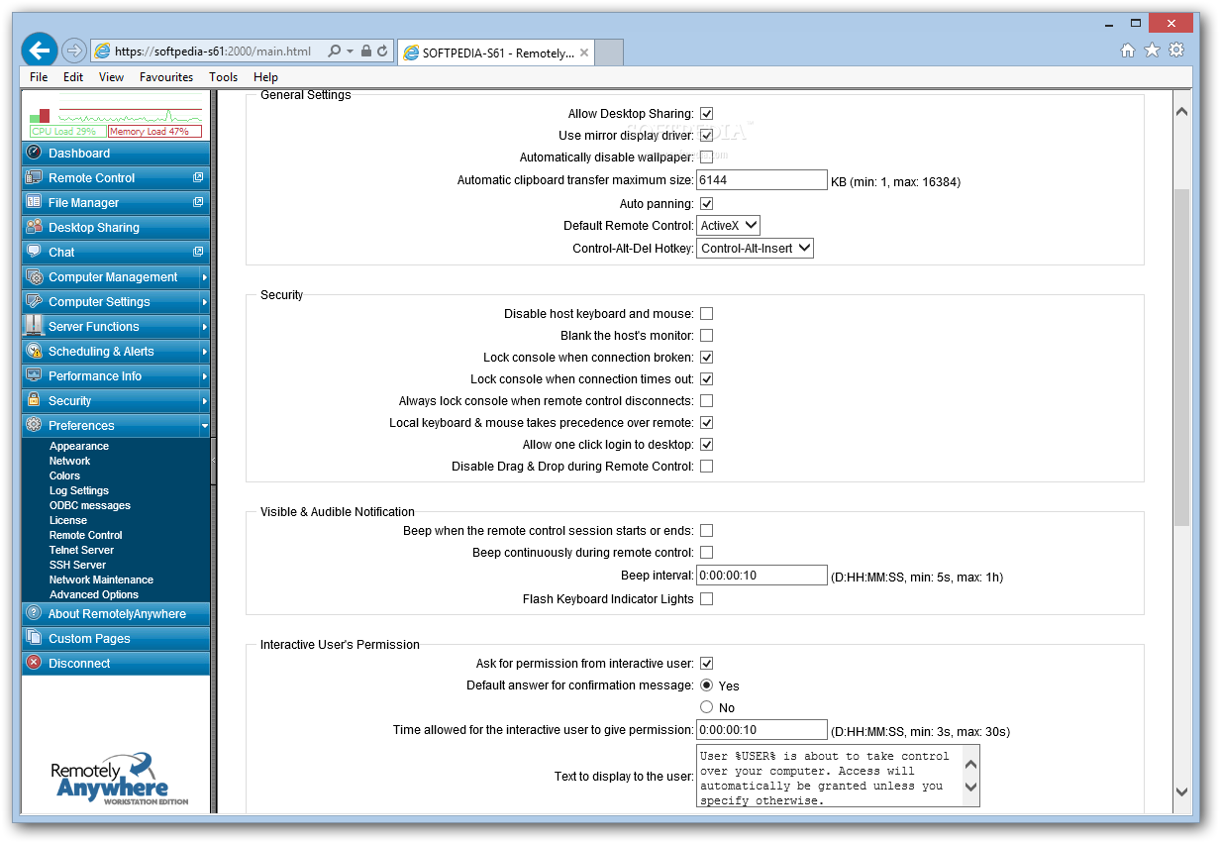
Task: Expand Computer Management submenu arrow
Action: click(x=204, y=277)
